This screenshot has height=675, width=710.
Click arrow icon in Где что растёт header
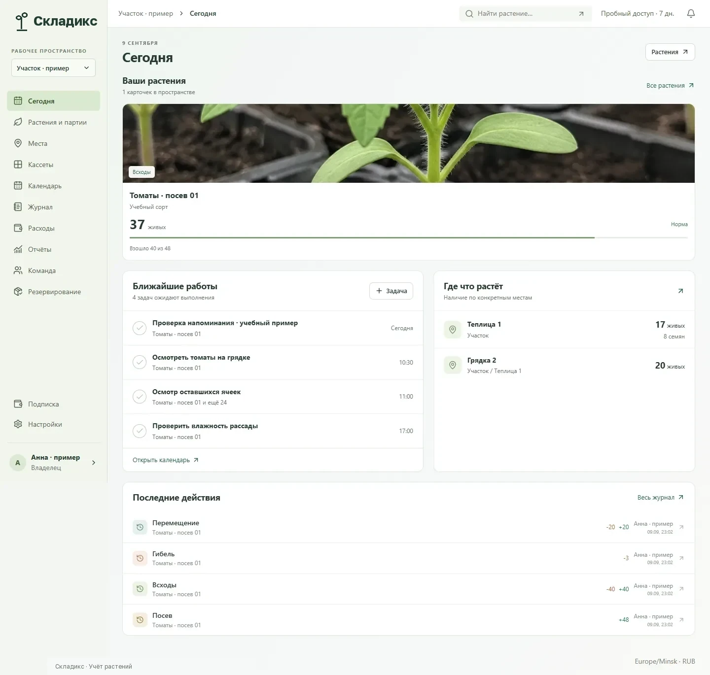pos(680,291)
